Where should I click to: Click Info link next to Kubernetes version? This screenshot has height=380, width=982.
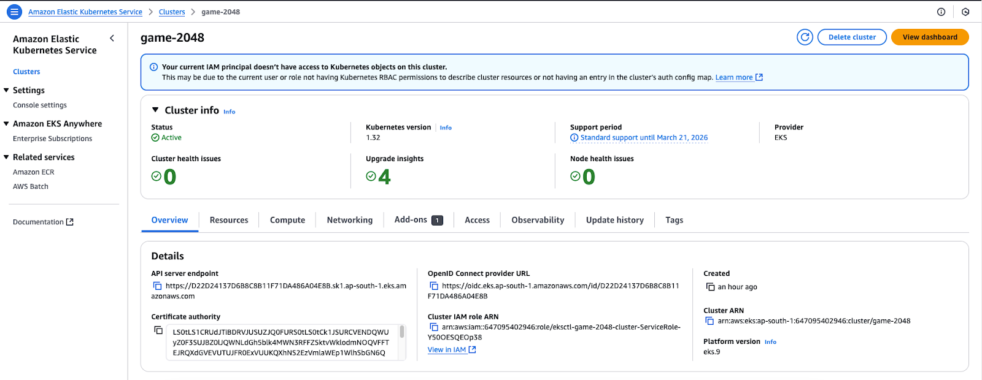pyautogui.click(x=446, y=127)
